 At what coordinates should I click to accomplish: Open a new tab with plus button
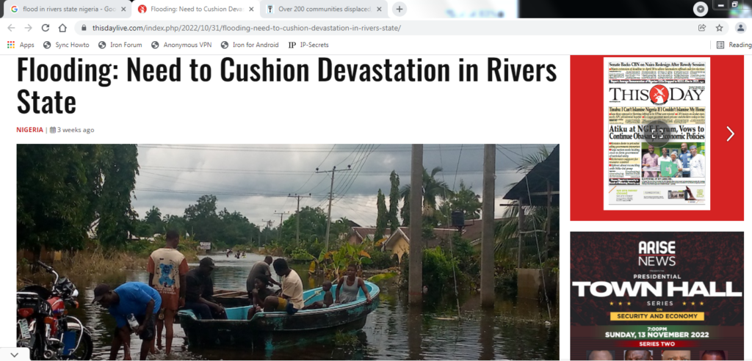(x=399, y=9)
